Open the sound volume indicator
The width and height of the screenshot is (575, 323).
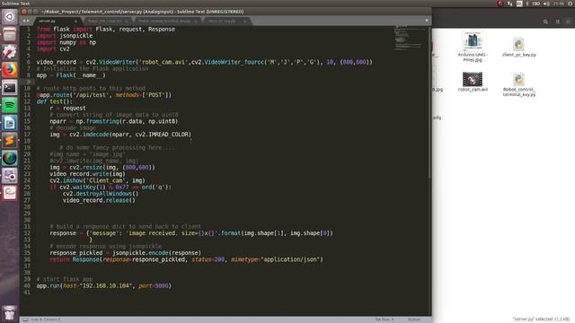click(546, 4)
